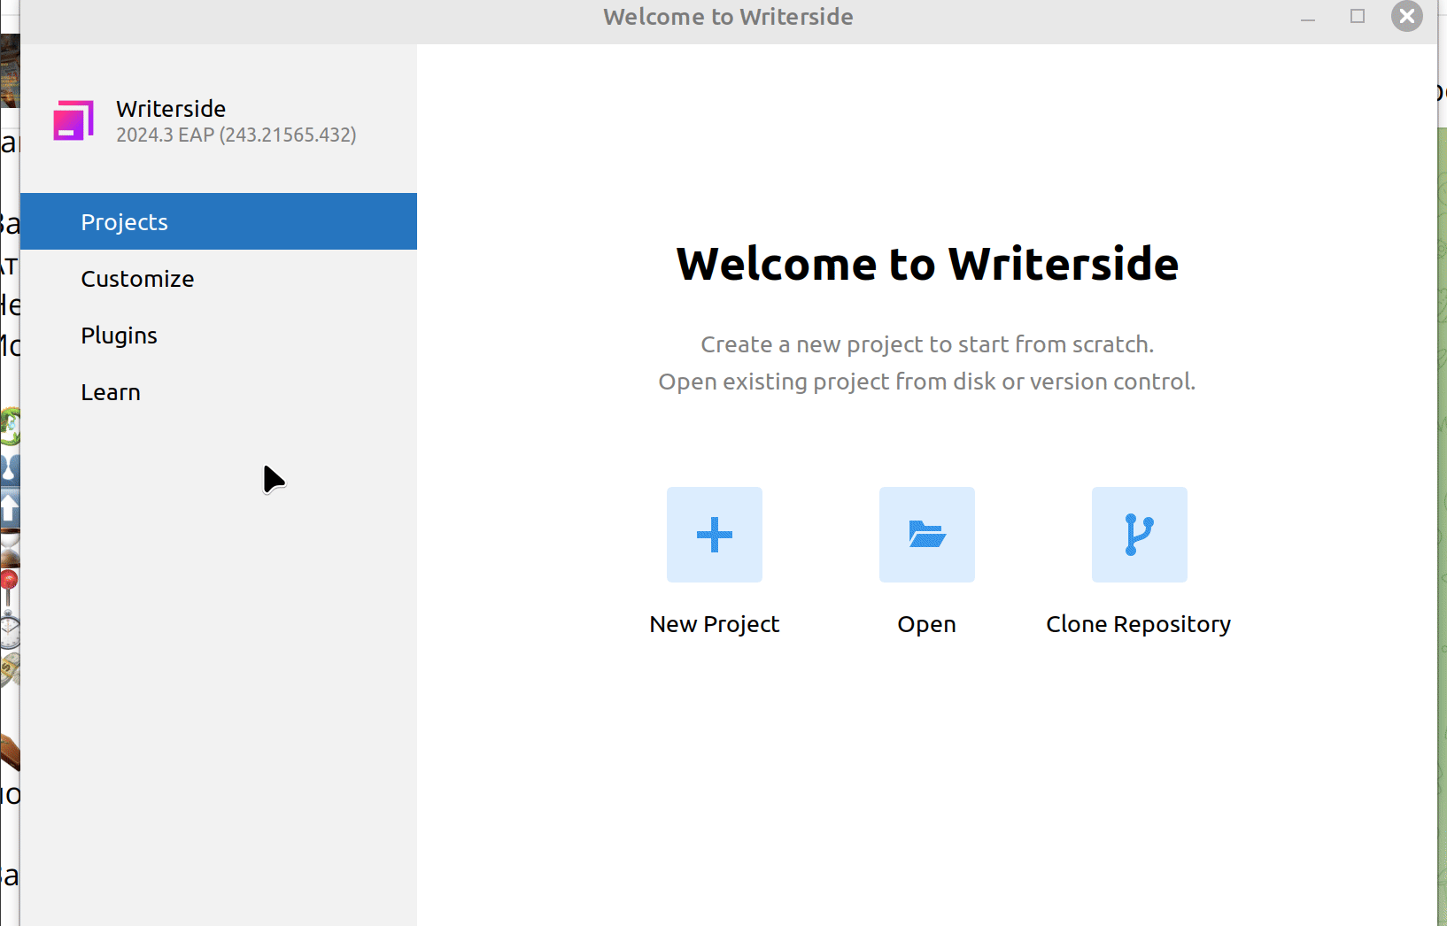Click the money stack icon at left edge
The image size is (1447, 926).
(9, 669)
